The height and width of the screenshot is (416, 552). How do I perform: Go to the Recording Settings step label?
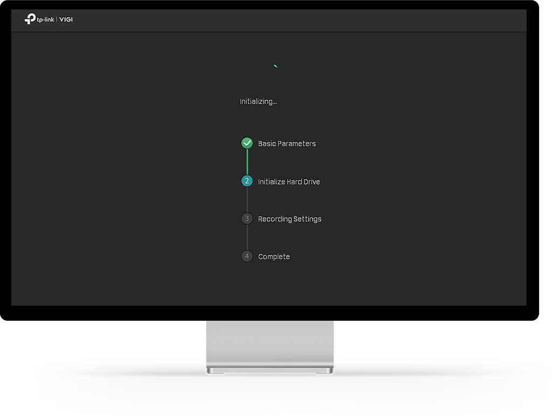click(x=289, y=219)
